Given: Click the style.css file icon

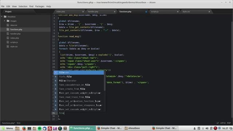Looking at the screenshot, I should (x=8, y=47).
